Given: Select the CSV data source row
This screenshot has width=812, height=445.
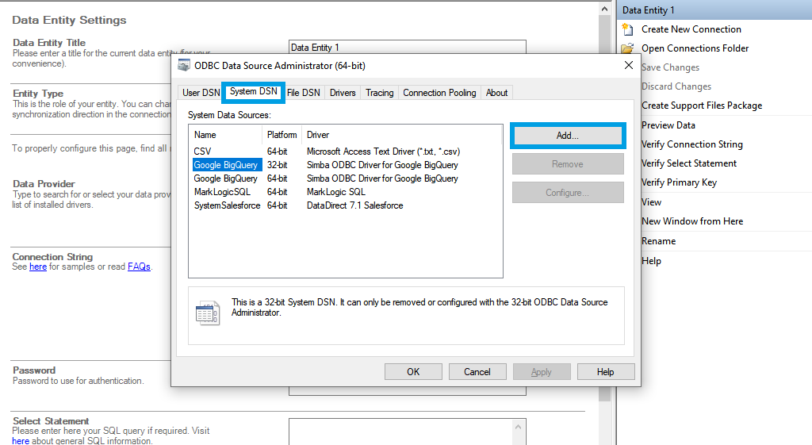Looking at the screenshot, I should [x=203, y=152].
